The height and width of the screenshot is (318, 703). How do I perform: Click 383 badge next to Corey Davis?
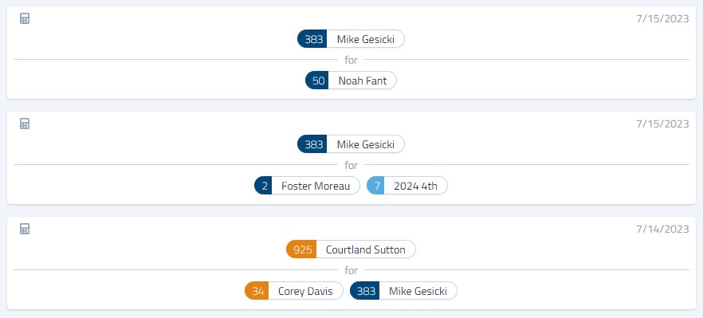tap(365, 291)
